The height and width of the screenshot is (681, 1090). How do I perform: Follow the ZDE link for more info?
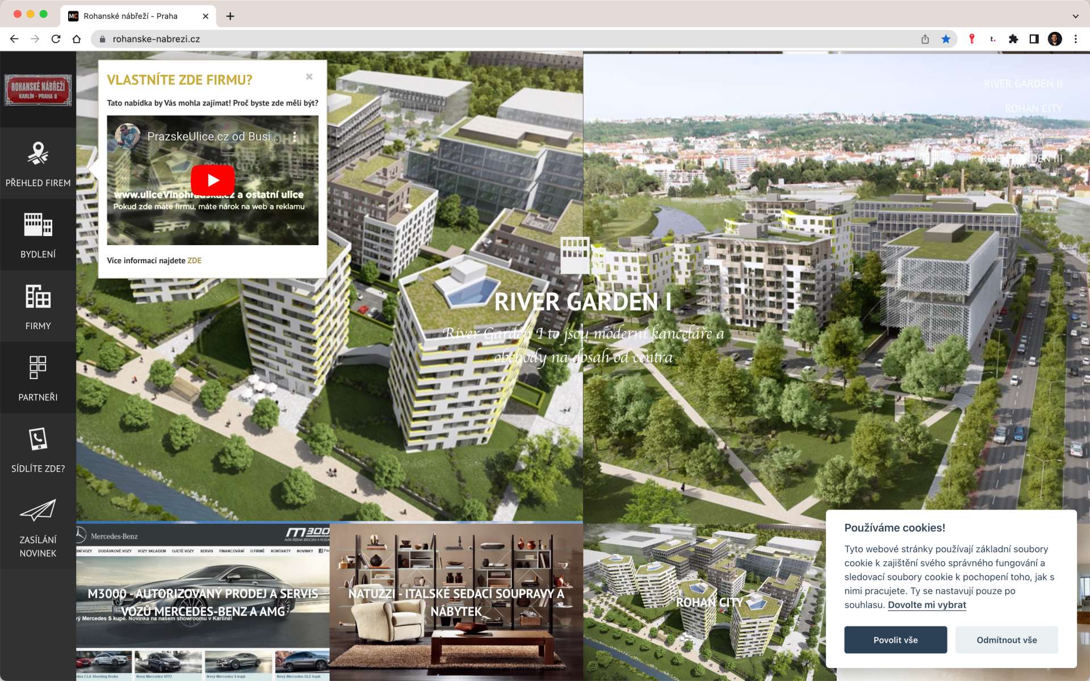click(x=194, y=260)
